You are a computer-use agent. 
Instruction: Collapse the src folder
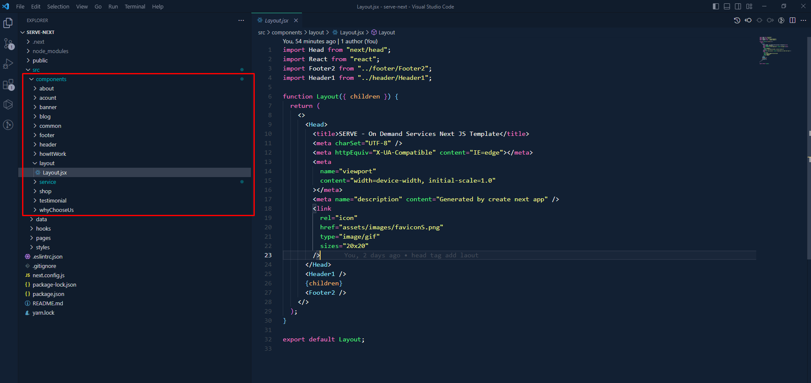(x=135, y=70)
